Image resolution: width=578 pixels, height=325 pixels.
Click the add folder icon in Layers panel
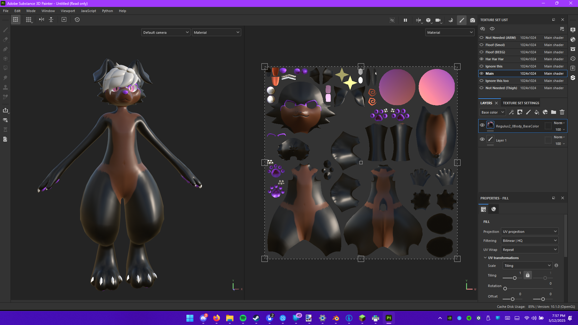(x=554, y=112)
